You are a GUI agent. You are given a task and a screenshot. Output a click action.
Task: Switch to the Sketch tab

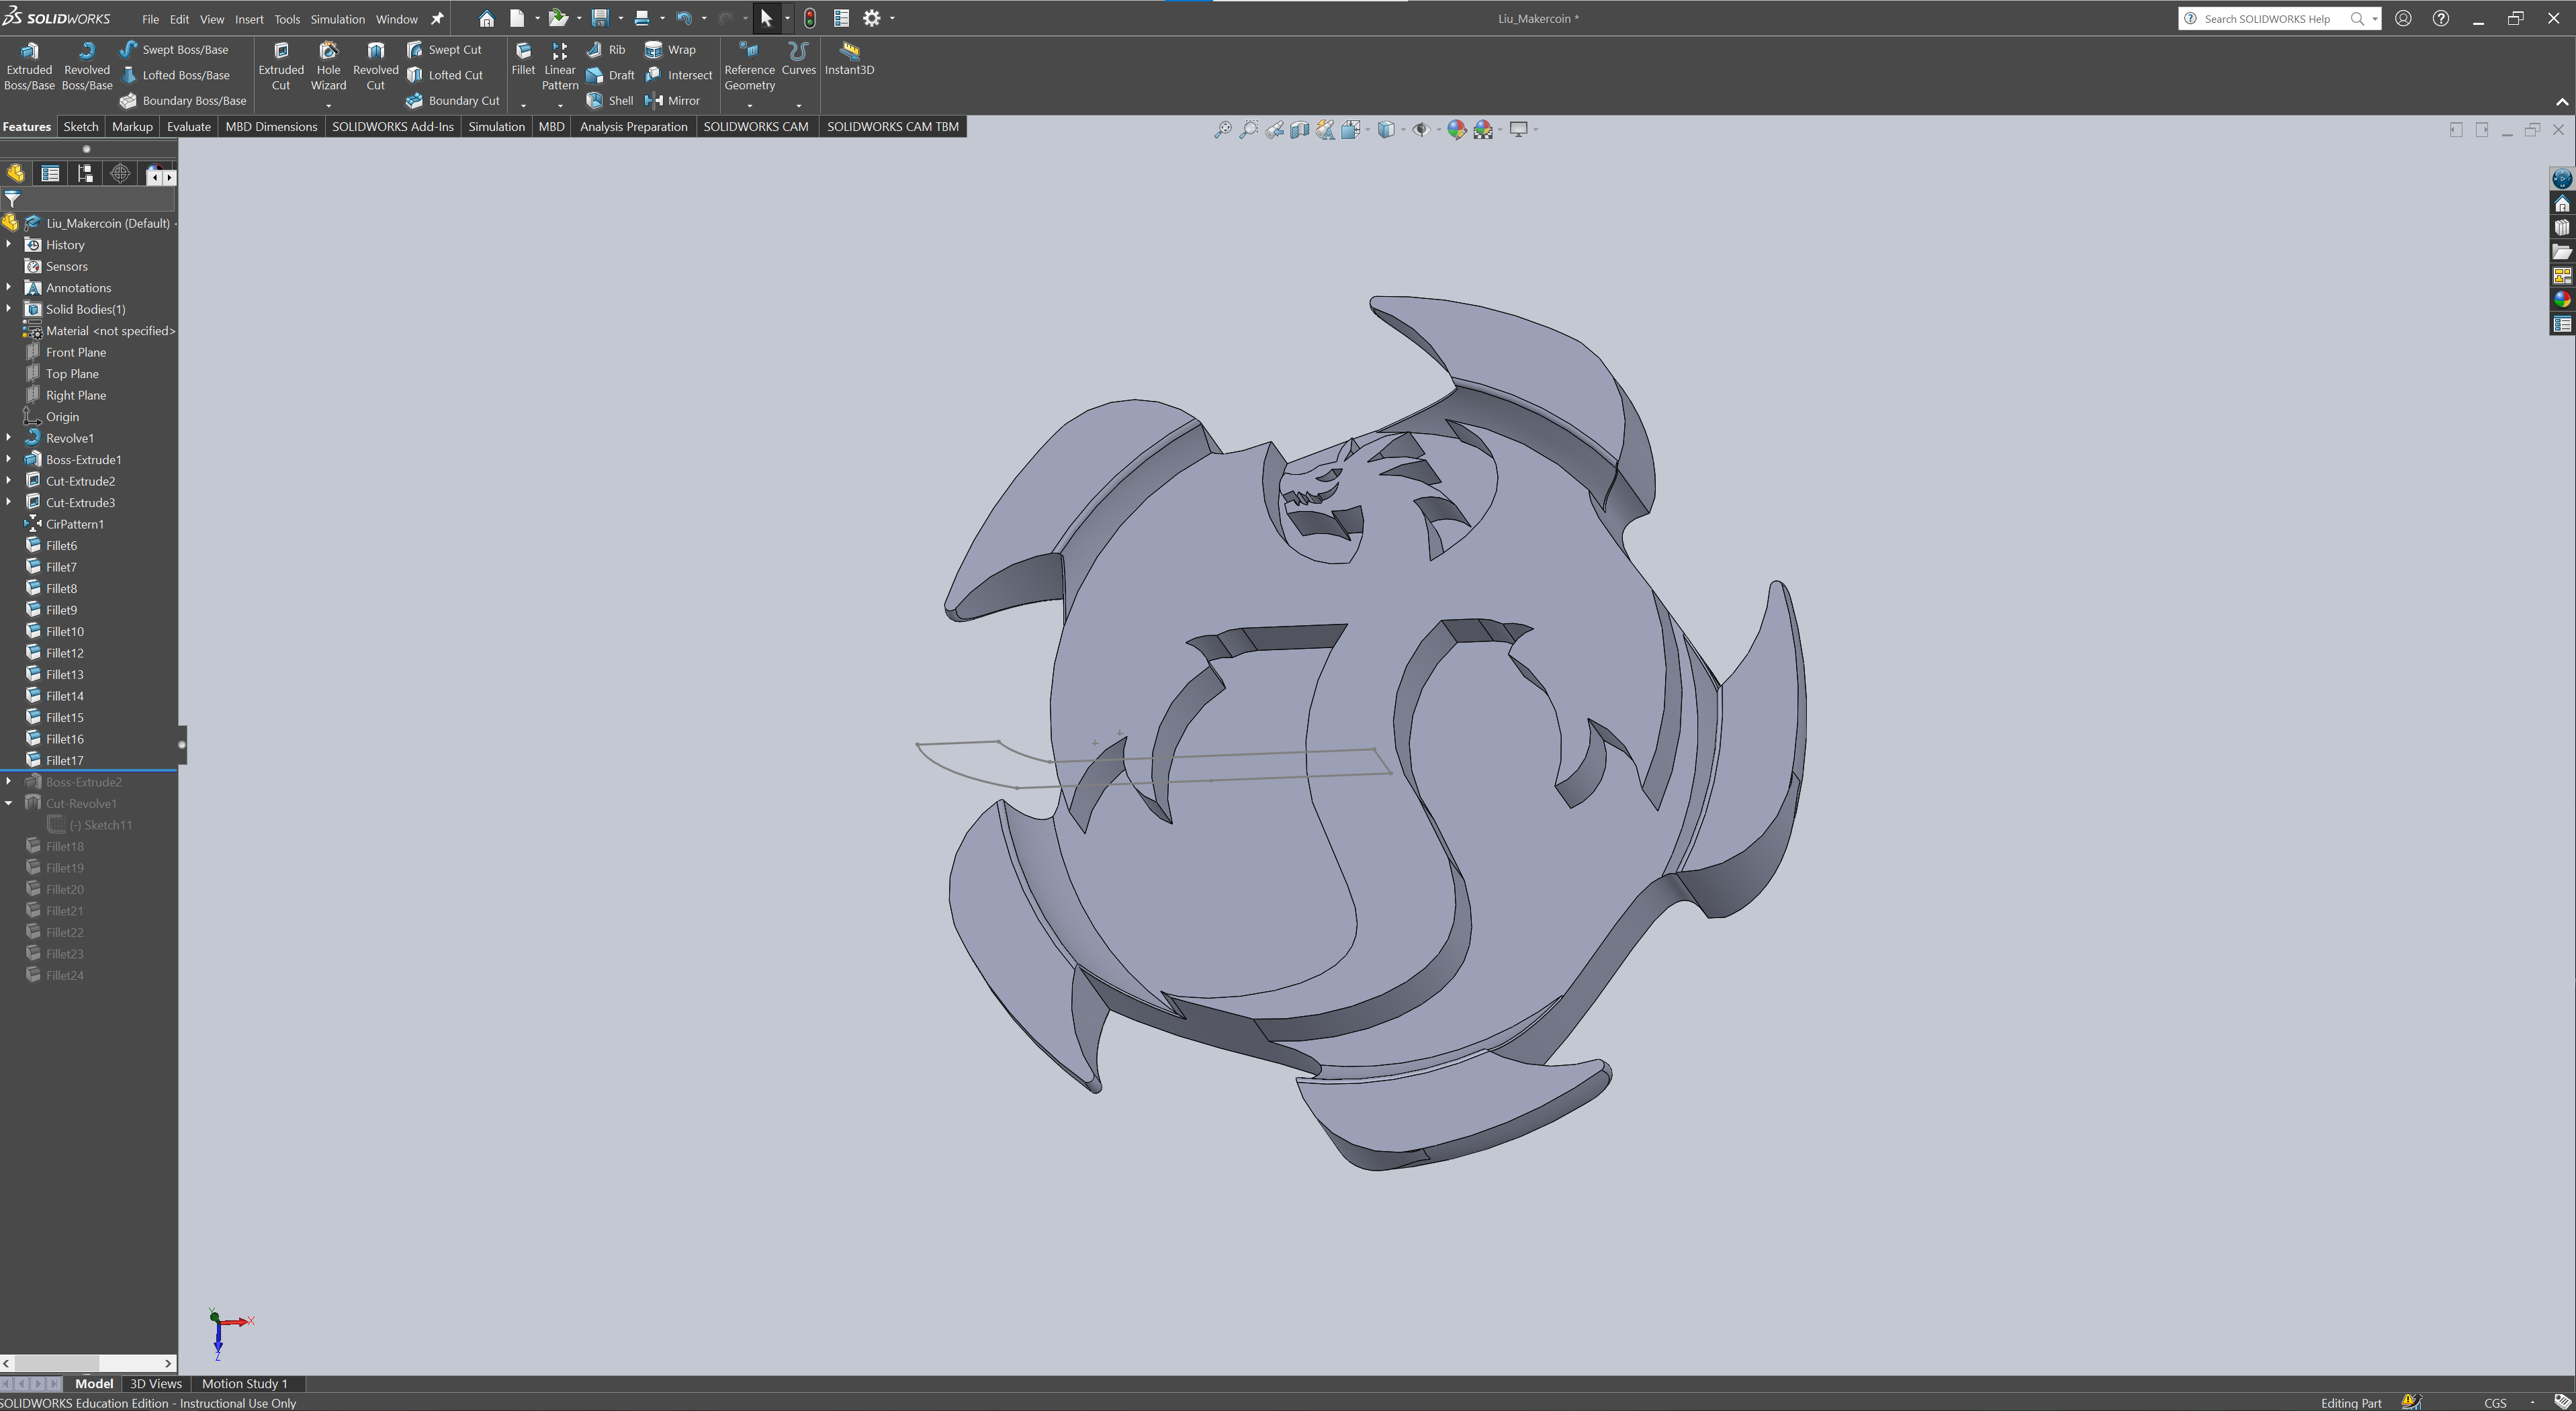(80, 127)
